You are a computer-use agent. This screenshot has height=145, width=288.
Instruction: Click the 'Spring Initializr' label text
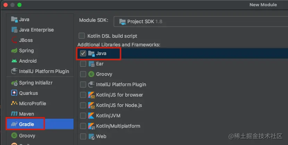[36, 83]
